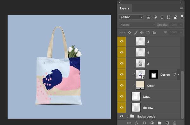Click the Fill value field

click(x=174, y=32)
